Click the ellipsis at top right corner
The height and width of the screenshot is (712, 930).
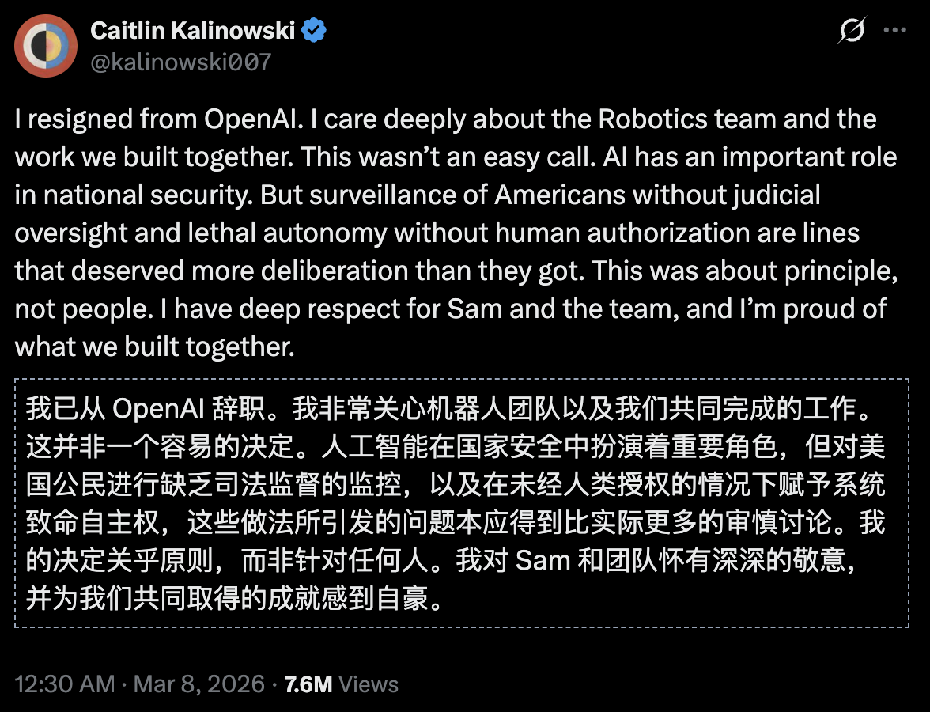pyautogui.click(x=895, y=29)
